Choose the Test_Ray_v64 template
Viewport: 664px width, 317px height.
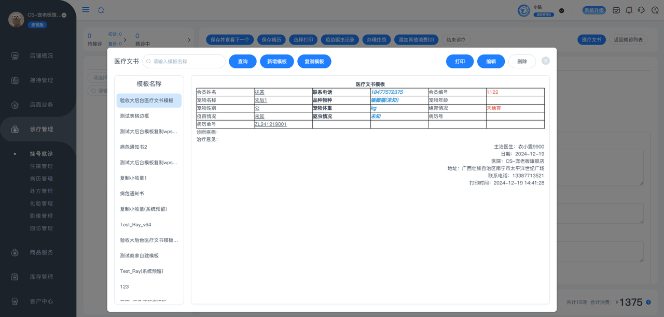[x=135, y=225]
